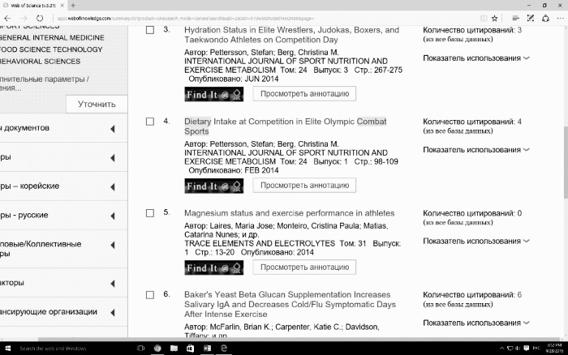Screen dimensions: 568x355
Task: Select GENERAL INTERNAL MEDICINE category
Action: pyautogui.click(x=52, y=37)
